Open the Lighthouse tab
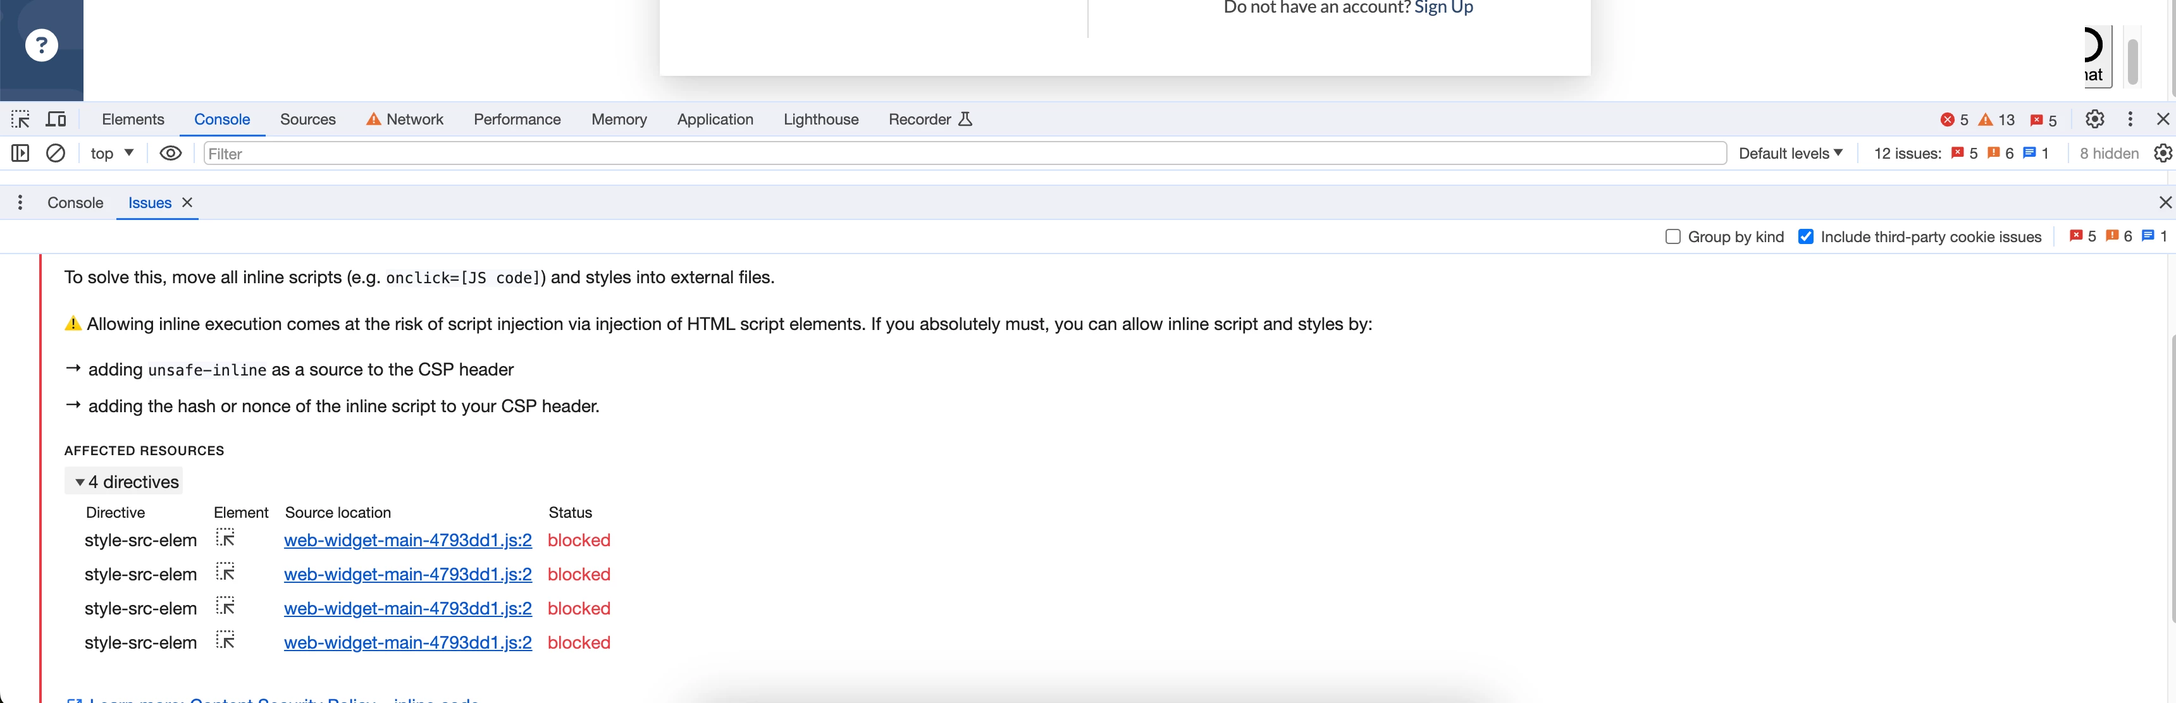2176x703 pixels. pos(820,119)
